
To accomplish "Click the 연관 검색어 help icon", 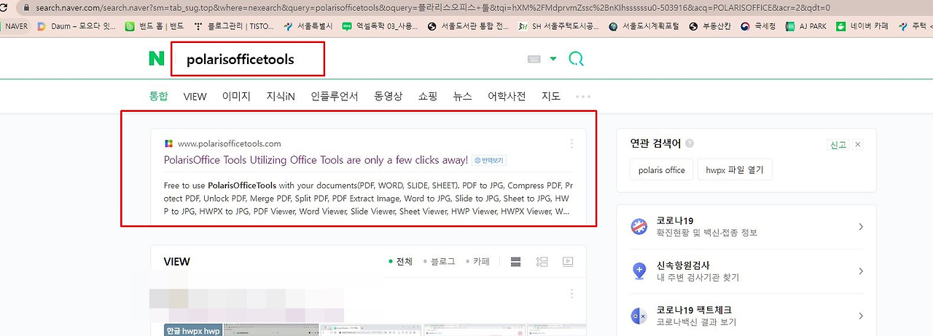I will point(690,144).
